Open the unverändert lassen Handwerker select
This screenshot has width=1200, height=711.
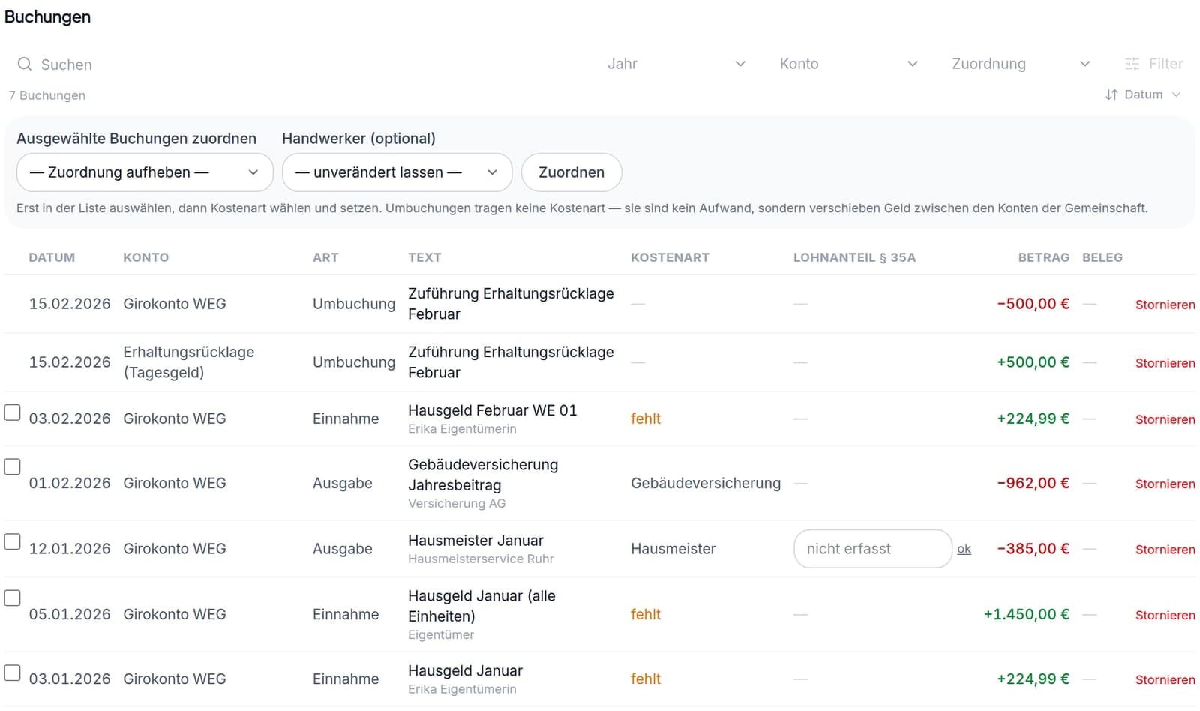click(397, 172)
